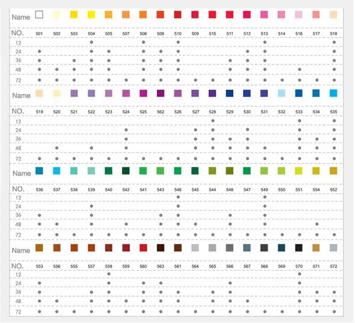The height and width of the screenshot is (323, 355).
Task: Click the number label 507
Action: pos(126,34)
